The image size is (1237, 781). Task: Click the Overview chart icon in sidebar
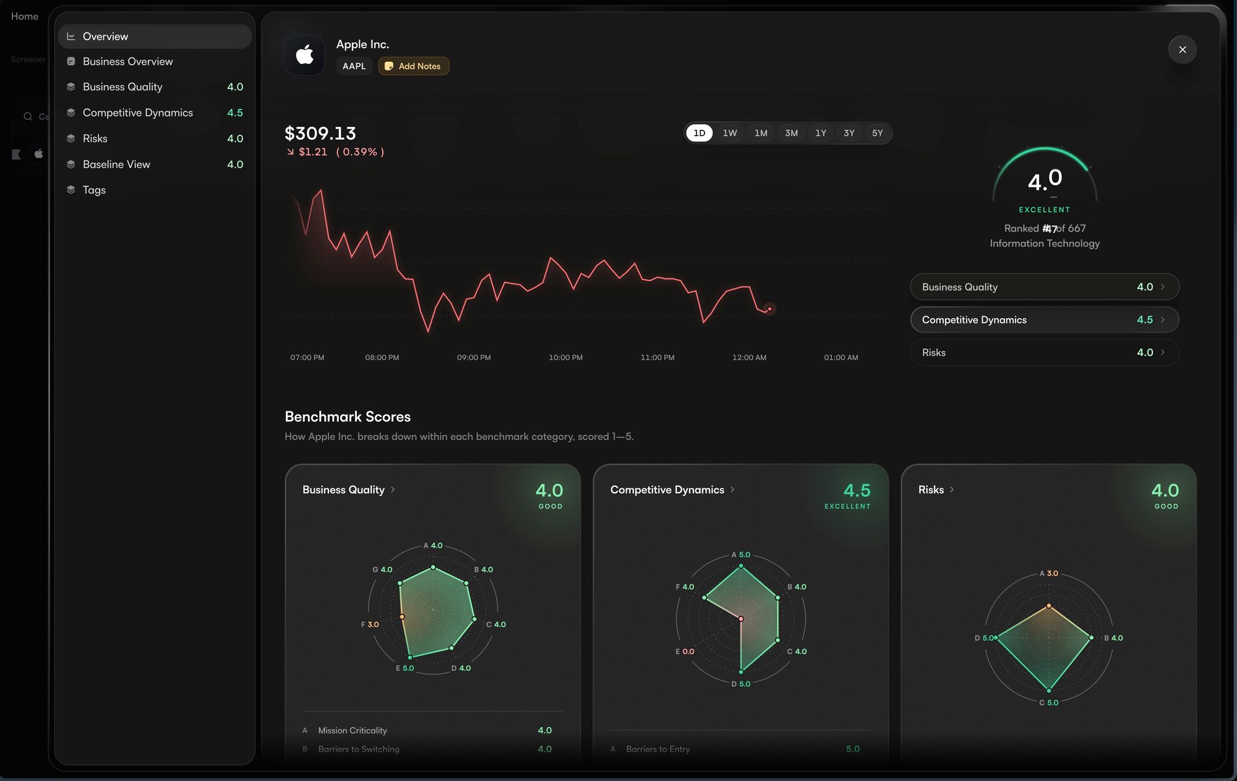pyautogui.click(x=71, y=37)
